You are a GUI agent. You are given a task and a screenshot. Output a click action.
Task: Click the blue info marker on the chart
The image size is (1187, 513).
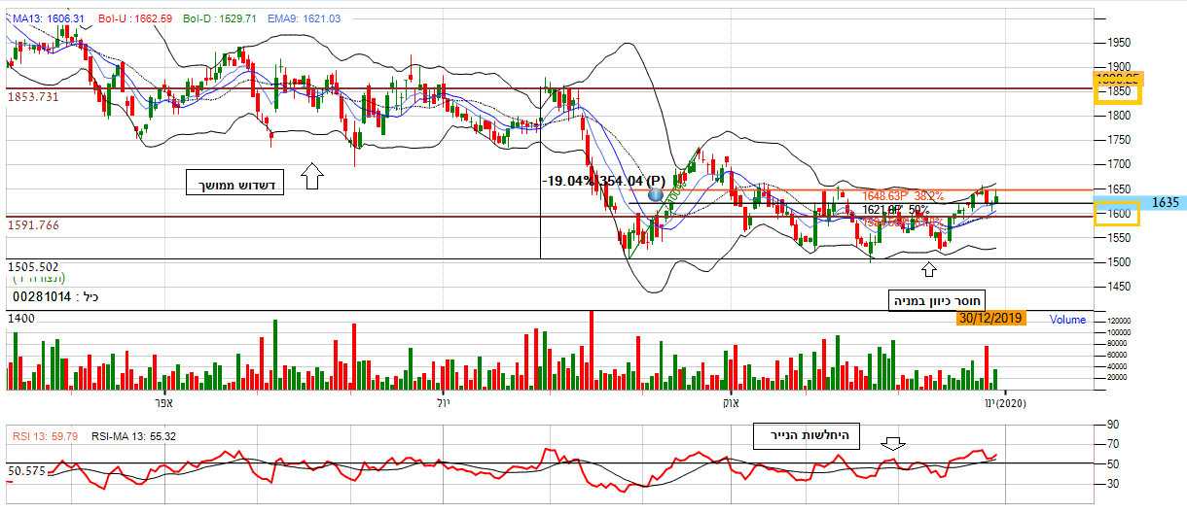(x=656, y=194)
